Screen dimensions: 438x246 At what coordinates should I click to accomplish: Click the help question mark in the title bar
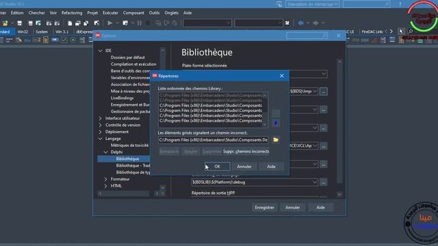point(400,4)
